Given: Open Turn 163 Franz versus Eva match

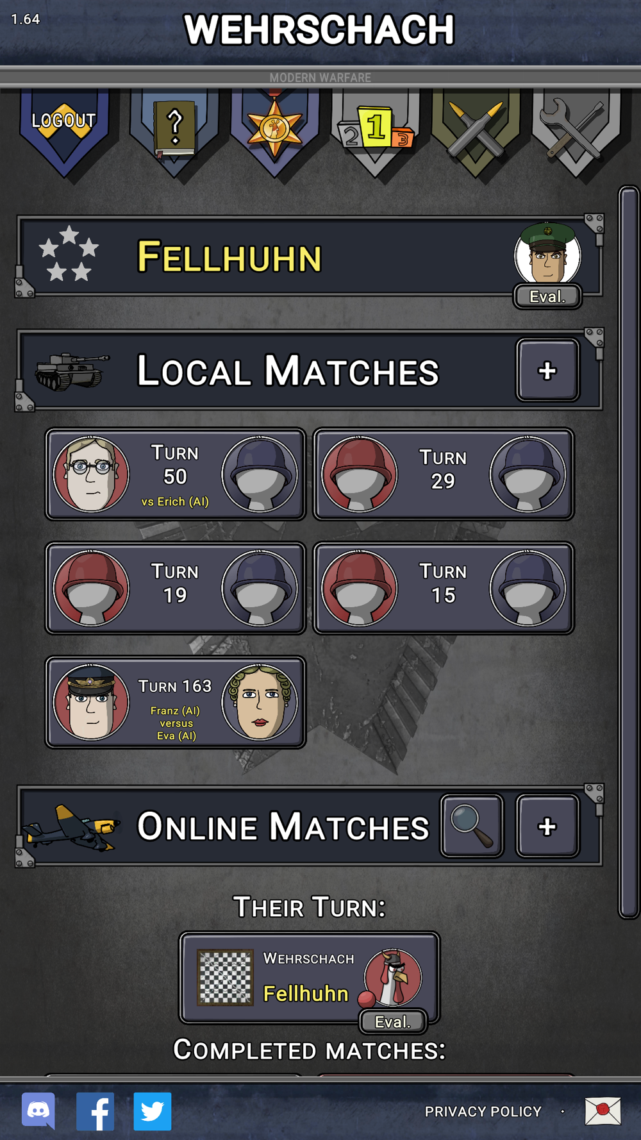Looking at the screenshot, I should (x=175, y=702).
